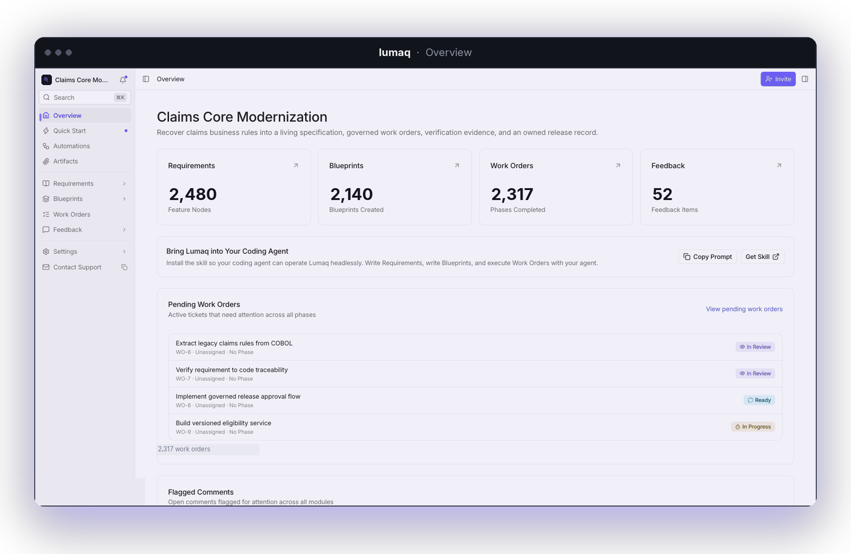The width and height of the screenshot is (851, 554).
Task: Click the Copy Prompt button
Action: [x=708, y=256]
